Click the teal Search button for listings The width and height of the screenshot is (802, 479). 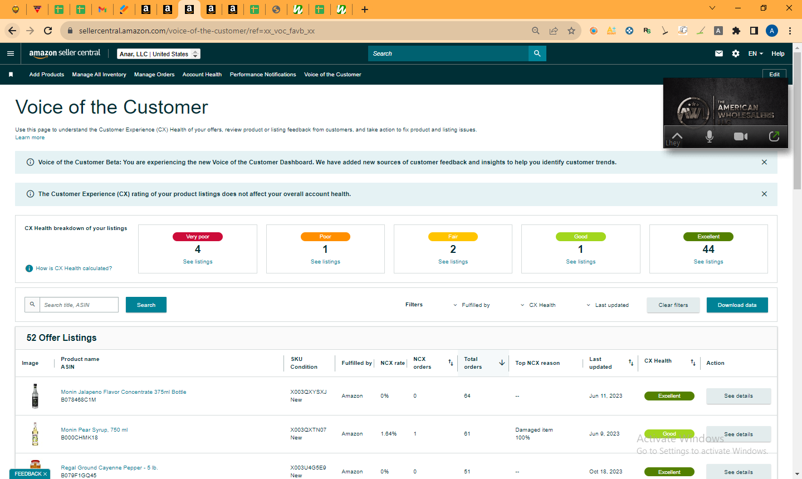click(x=146, y=305)
